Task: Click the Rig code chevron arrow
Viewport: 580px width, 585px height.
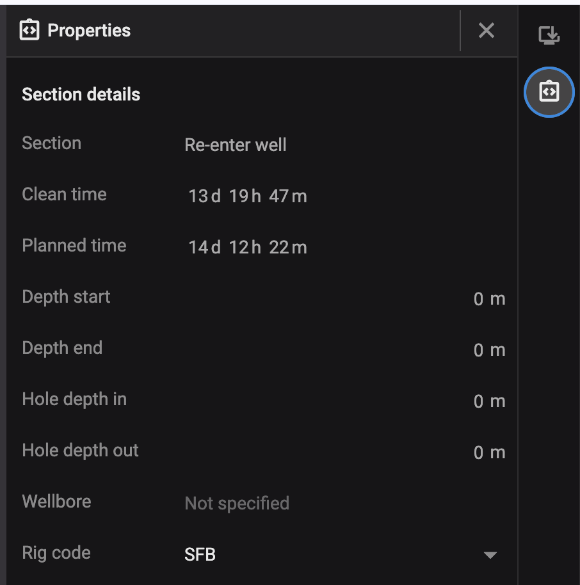Action: point(490,556)
